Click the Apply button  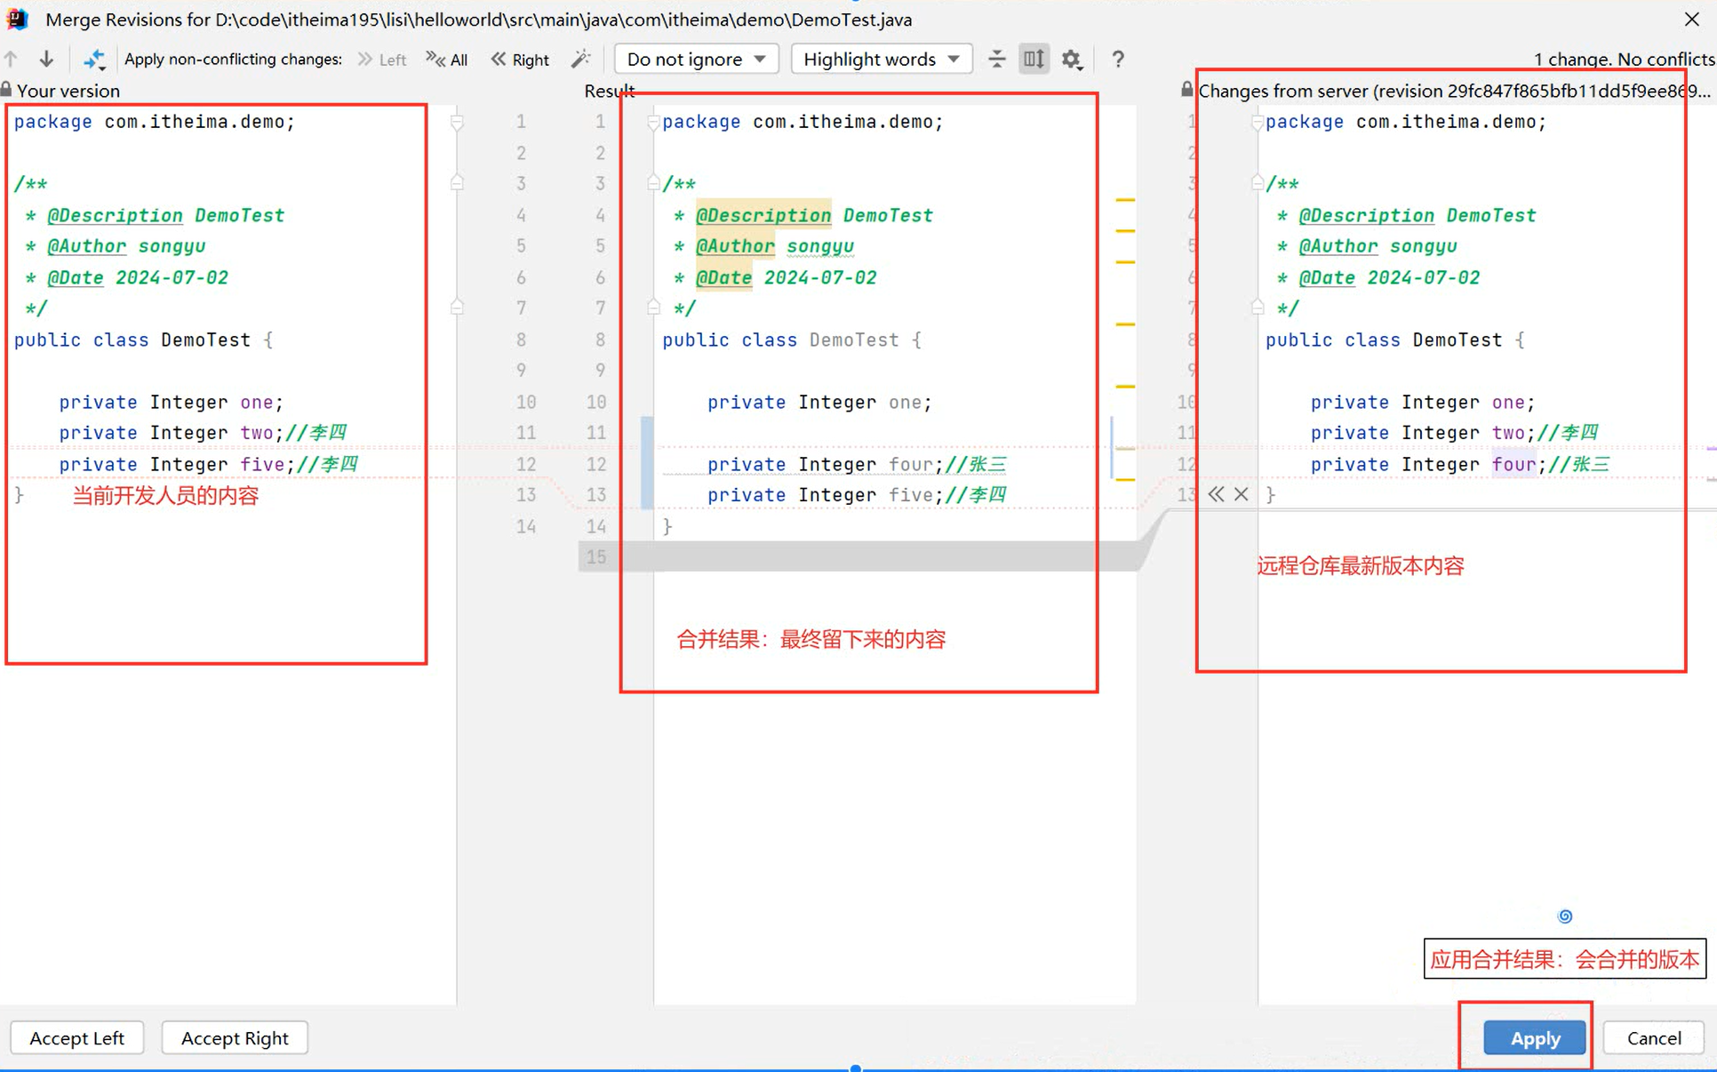point(1535,1037)
